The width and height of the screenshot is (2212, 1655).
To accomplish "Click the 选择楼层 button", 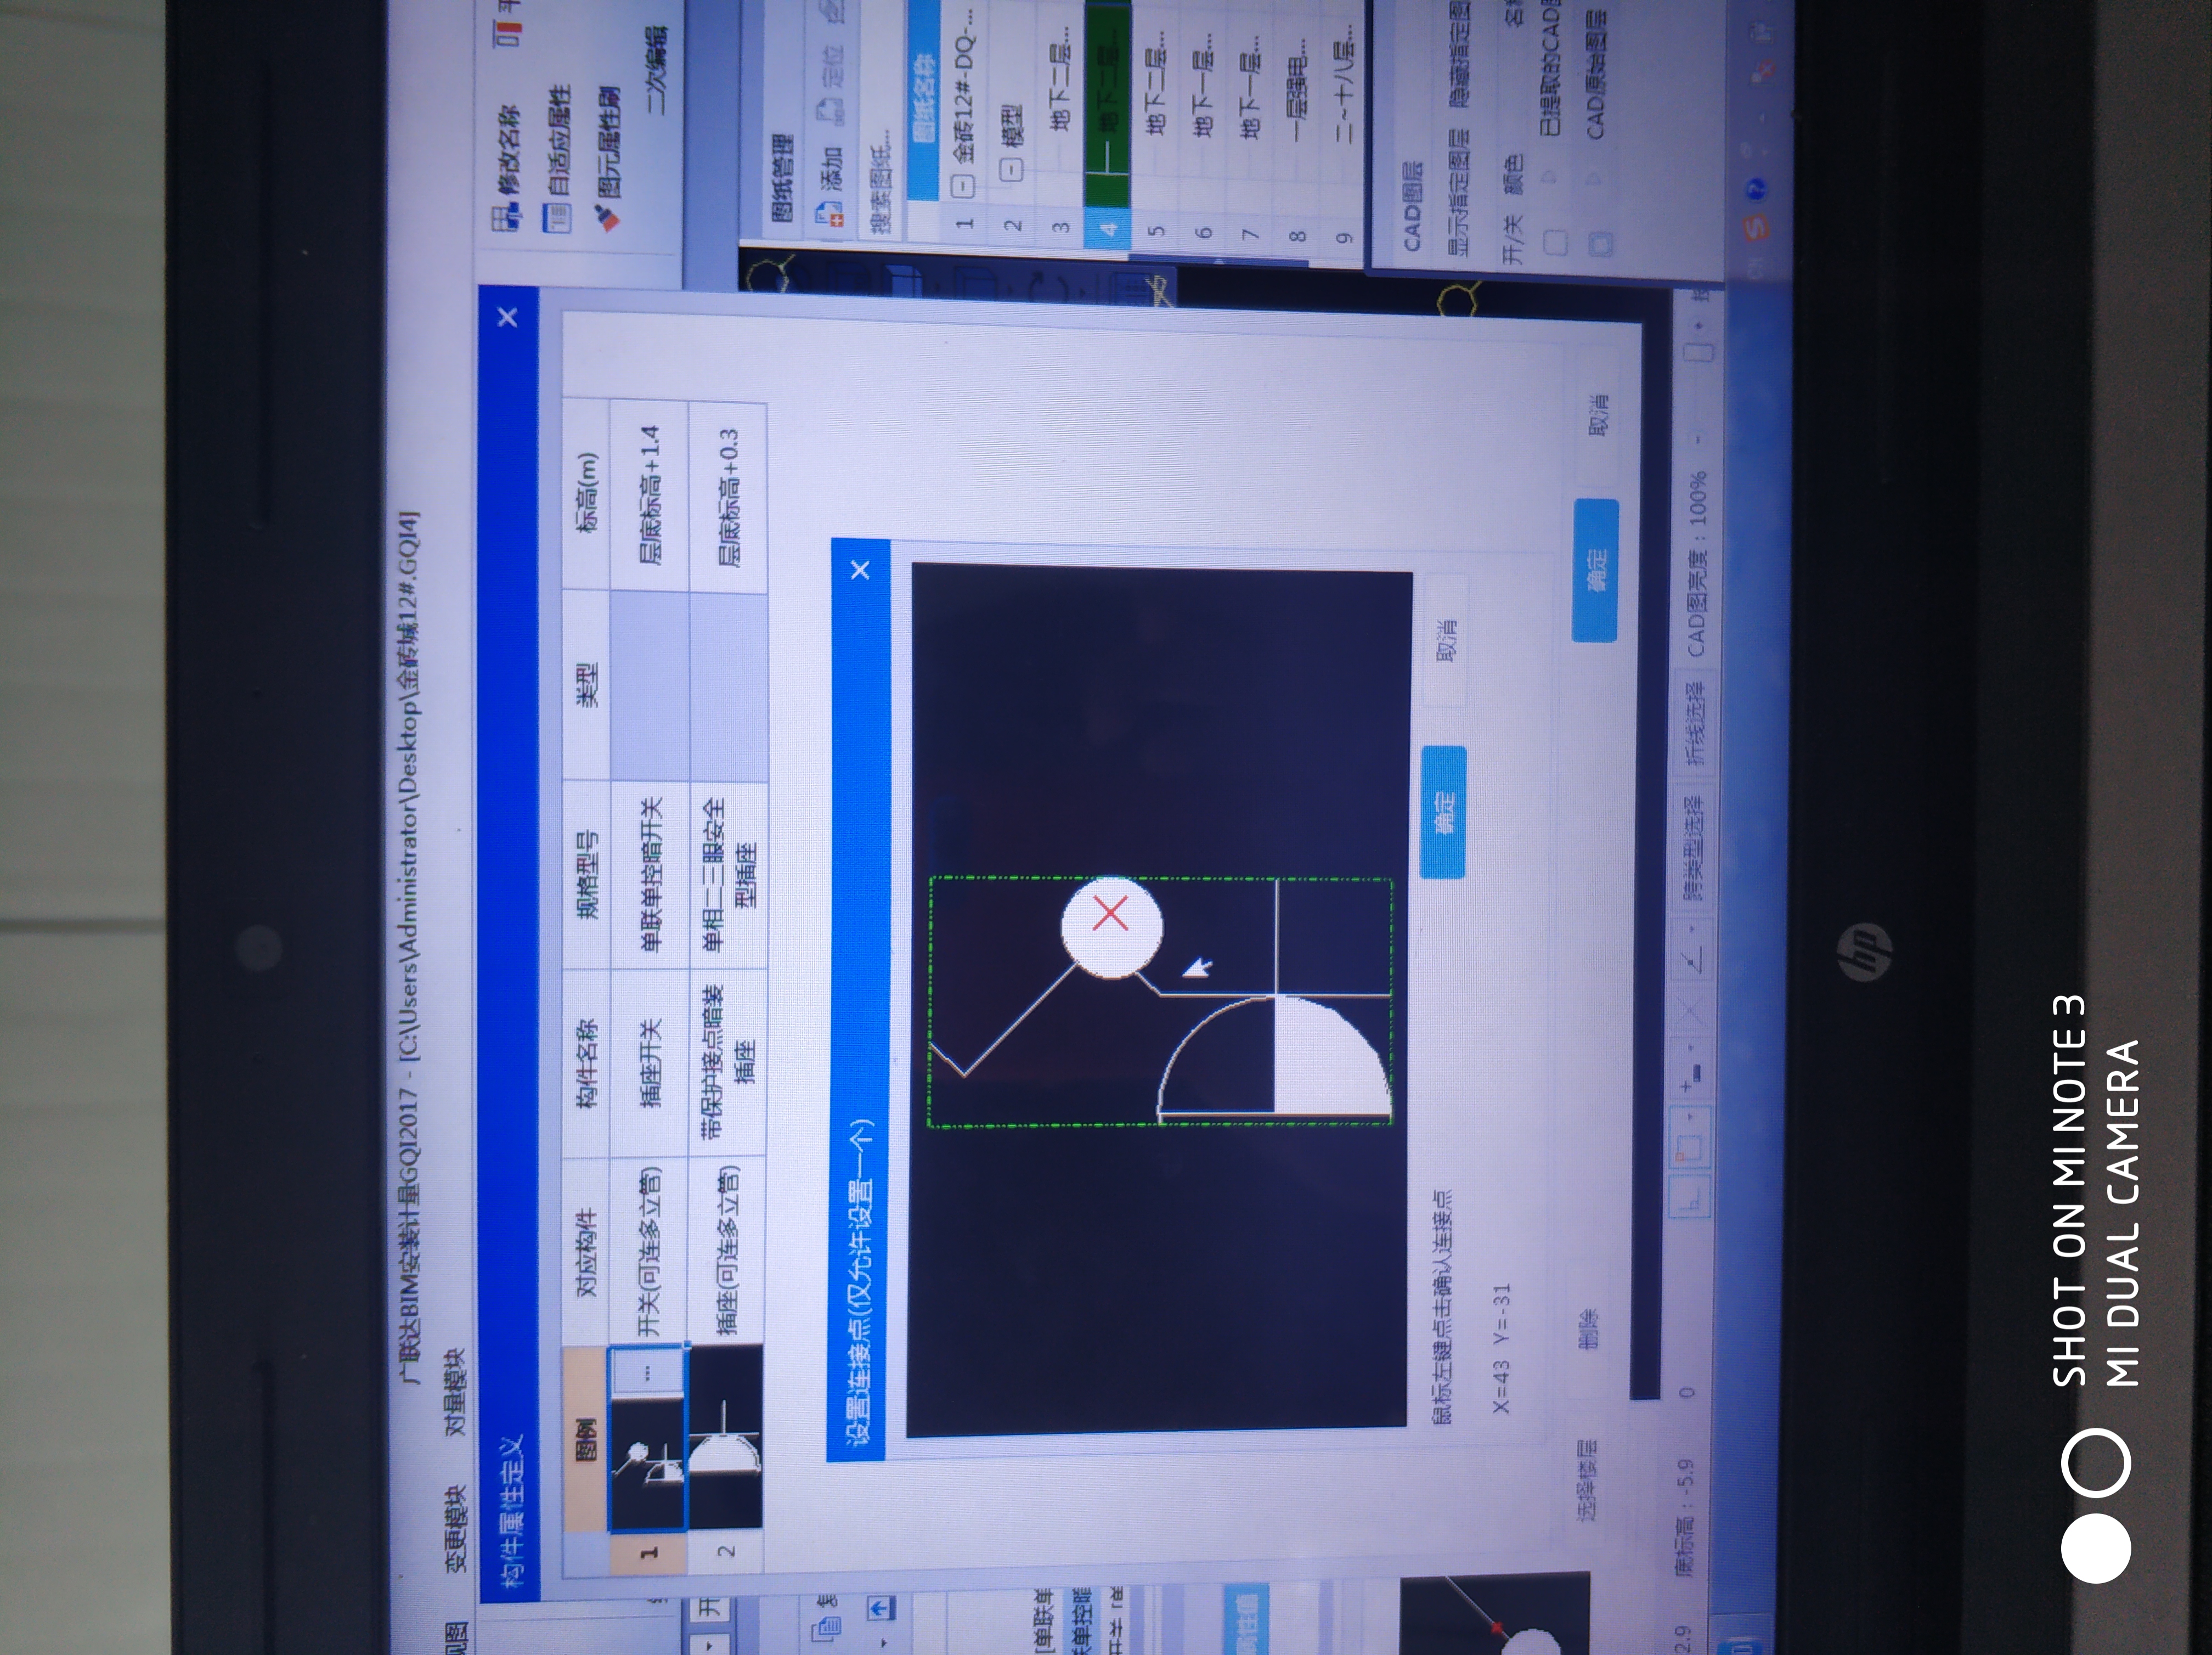I will tap(1587, 1480).
